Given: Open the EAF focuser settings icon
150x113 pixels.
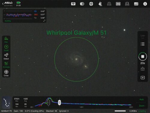Looking at the screenshot, I should coord(118,4).
